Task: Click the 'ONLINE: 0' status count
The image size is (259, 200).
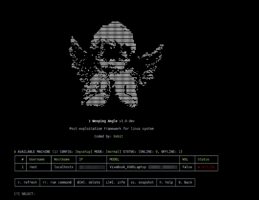Action: (x=149, y=152)
